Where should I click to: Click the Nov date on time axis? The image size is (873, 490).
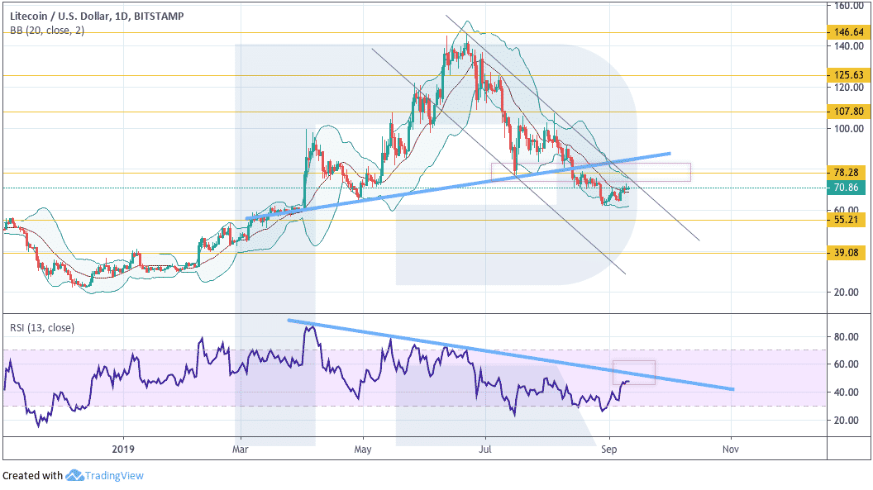(731, 449)
